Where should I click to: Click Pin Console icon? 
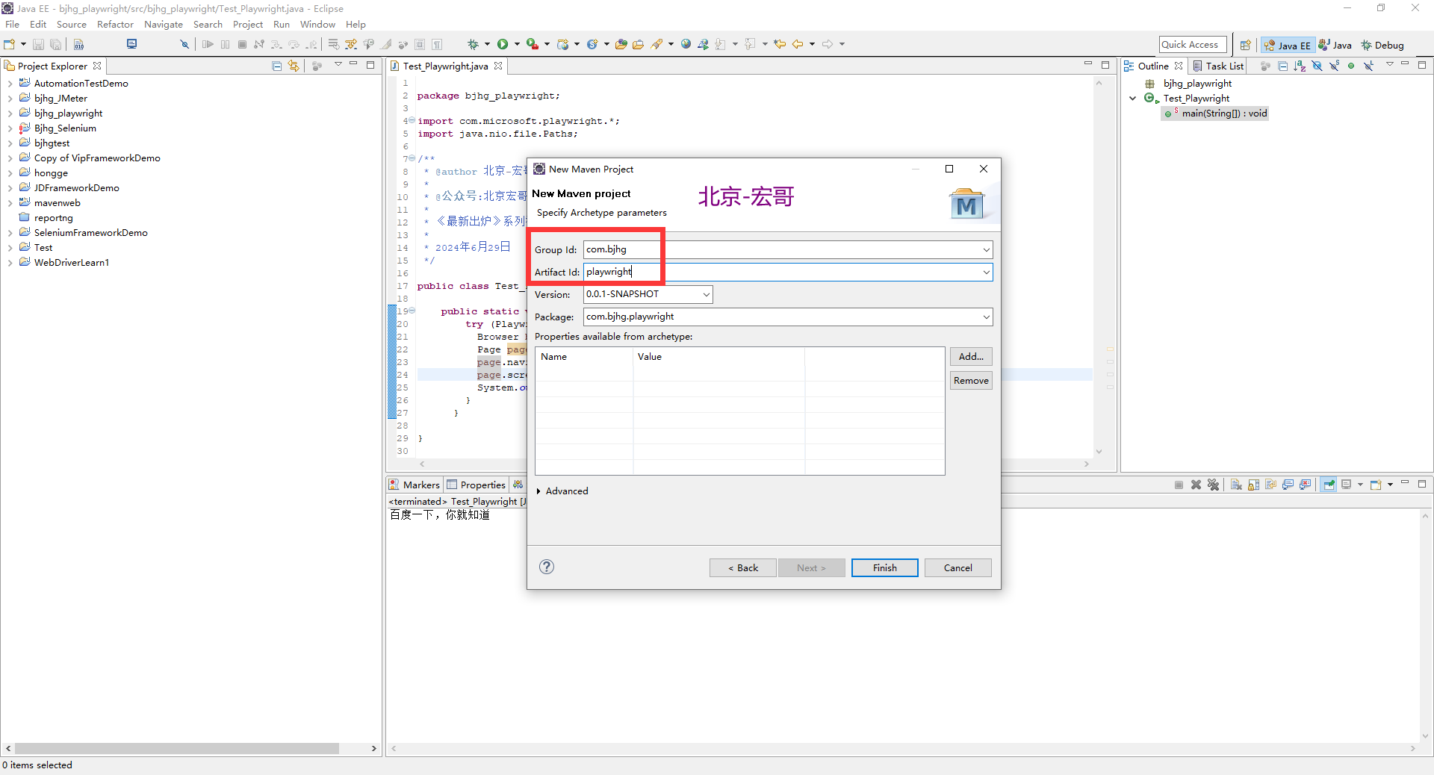(x=1329, y=485)
